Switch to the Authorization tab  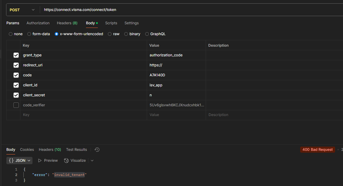(x=38, y=23)
